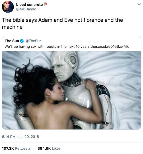Open the bleed concrete profile avatar
Screen dimensions: 143x154
coord(8,7)
